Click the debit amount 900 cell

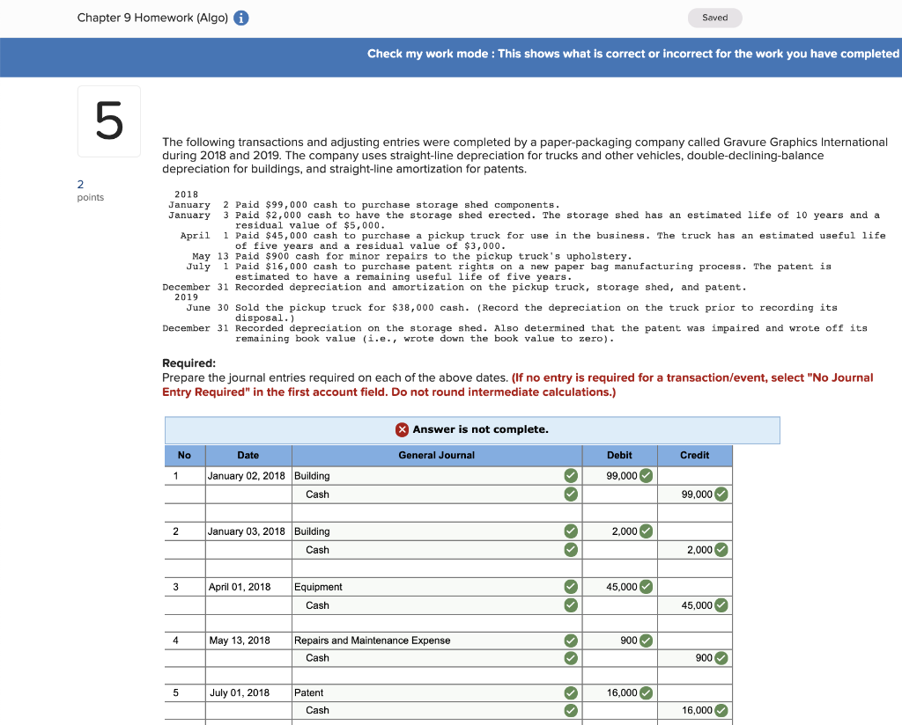619,641
